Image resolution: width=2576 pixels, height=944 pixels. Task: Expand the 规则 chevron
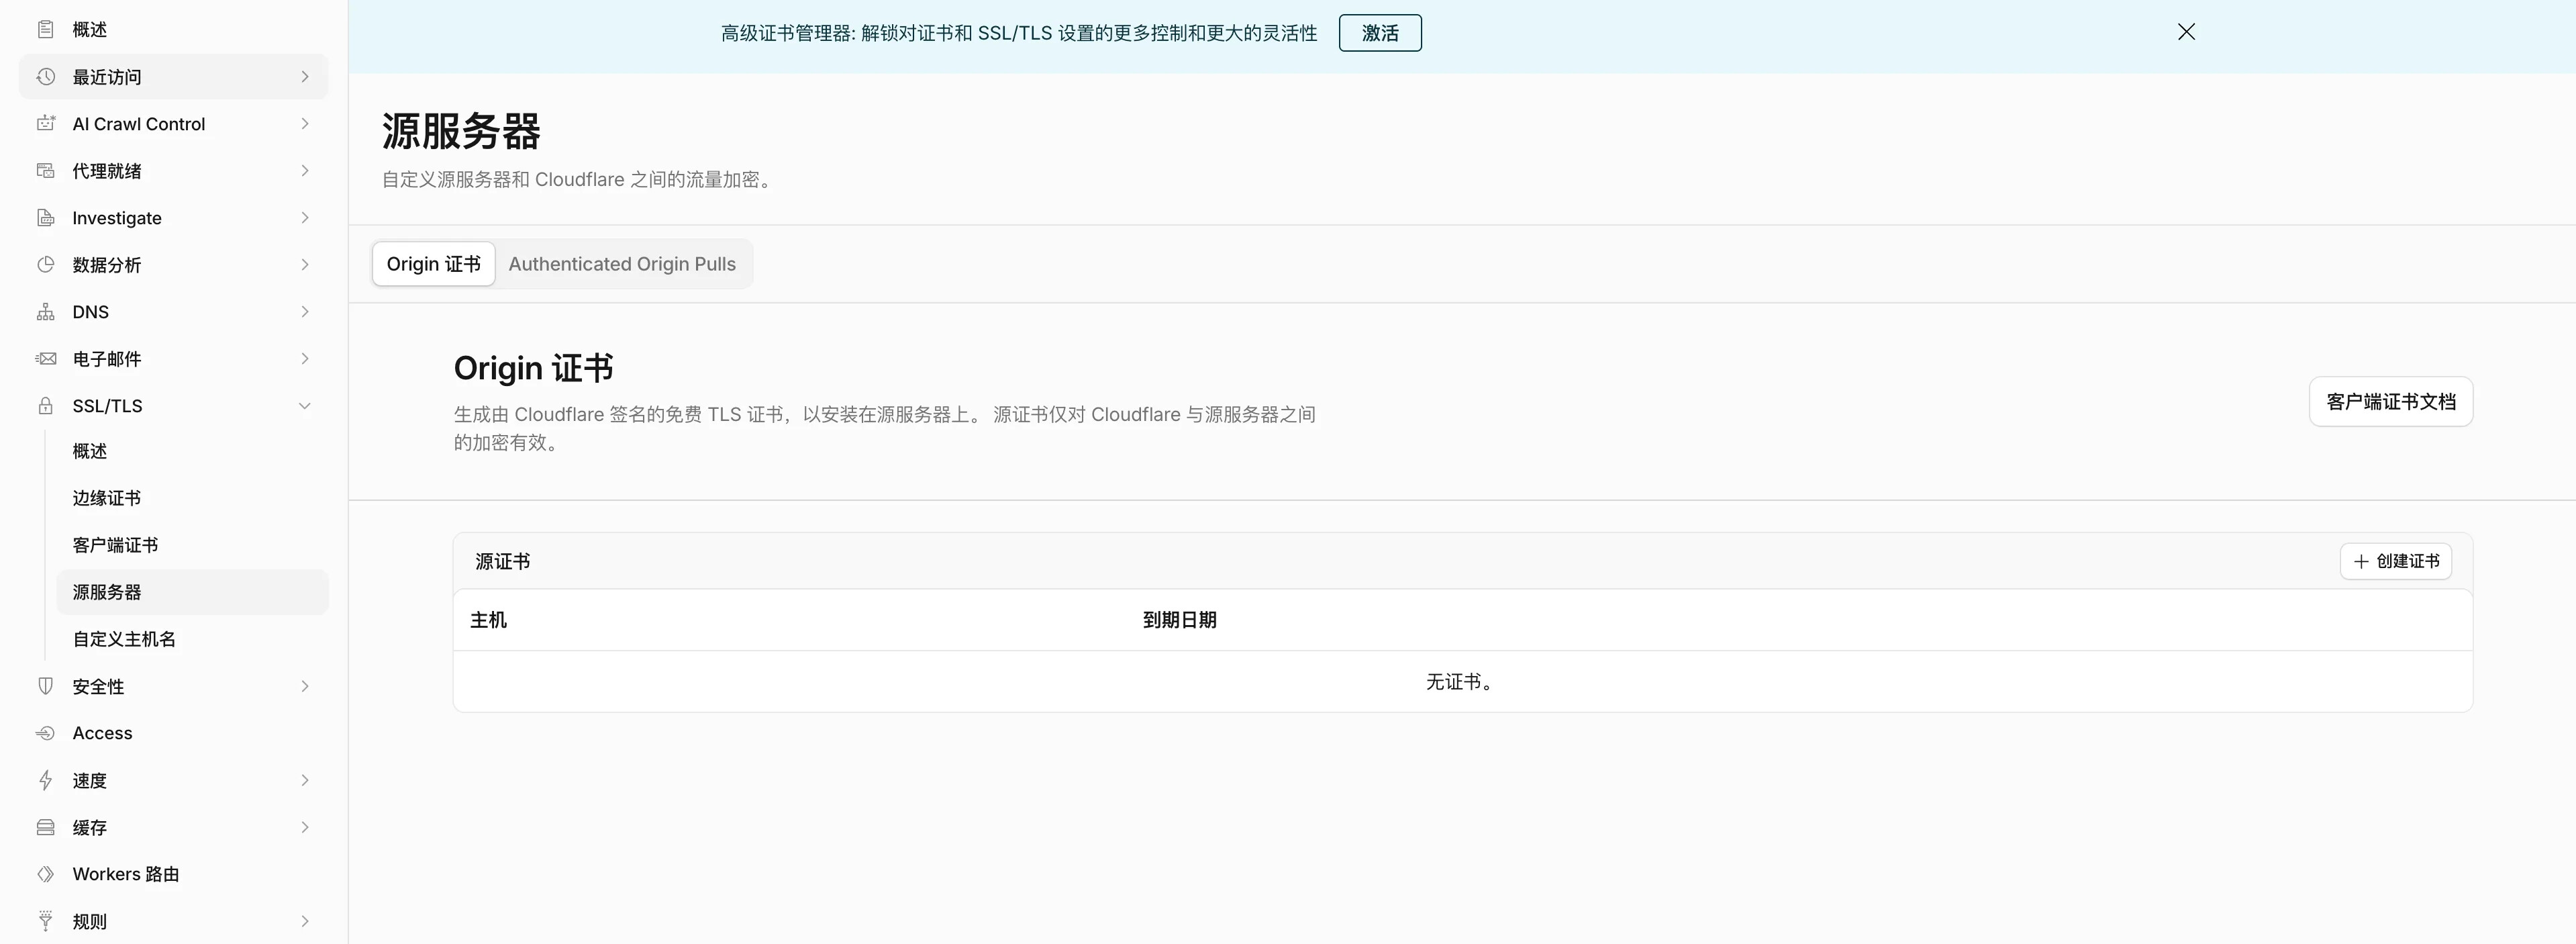[305, 921]
